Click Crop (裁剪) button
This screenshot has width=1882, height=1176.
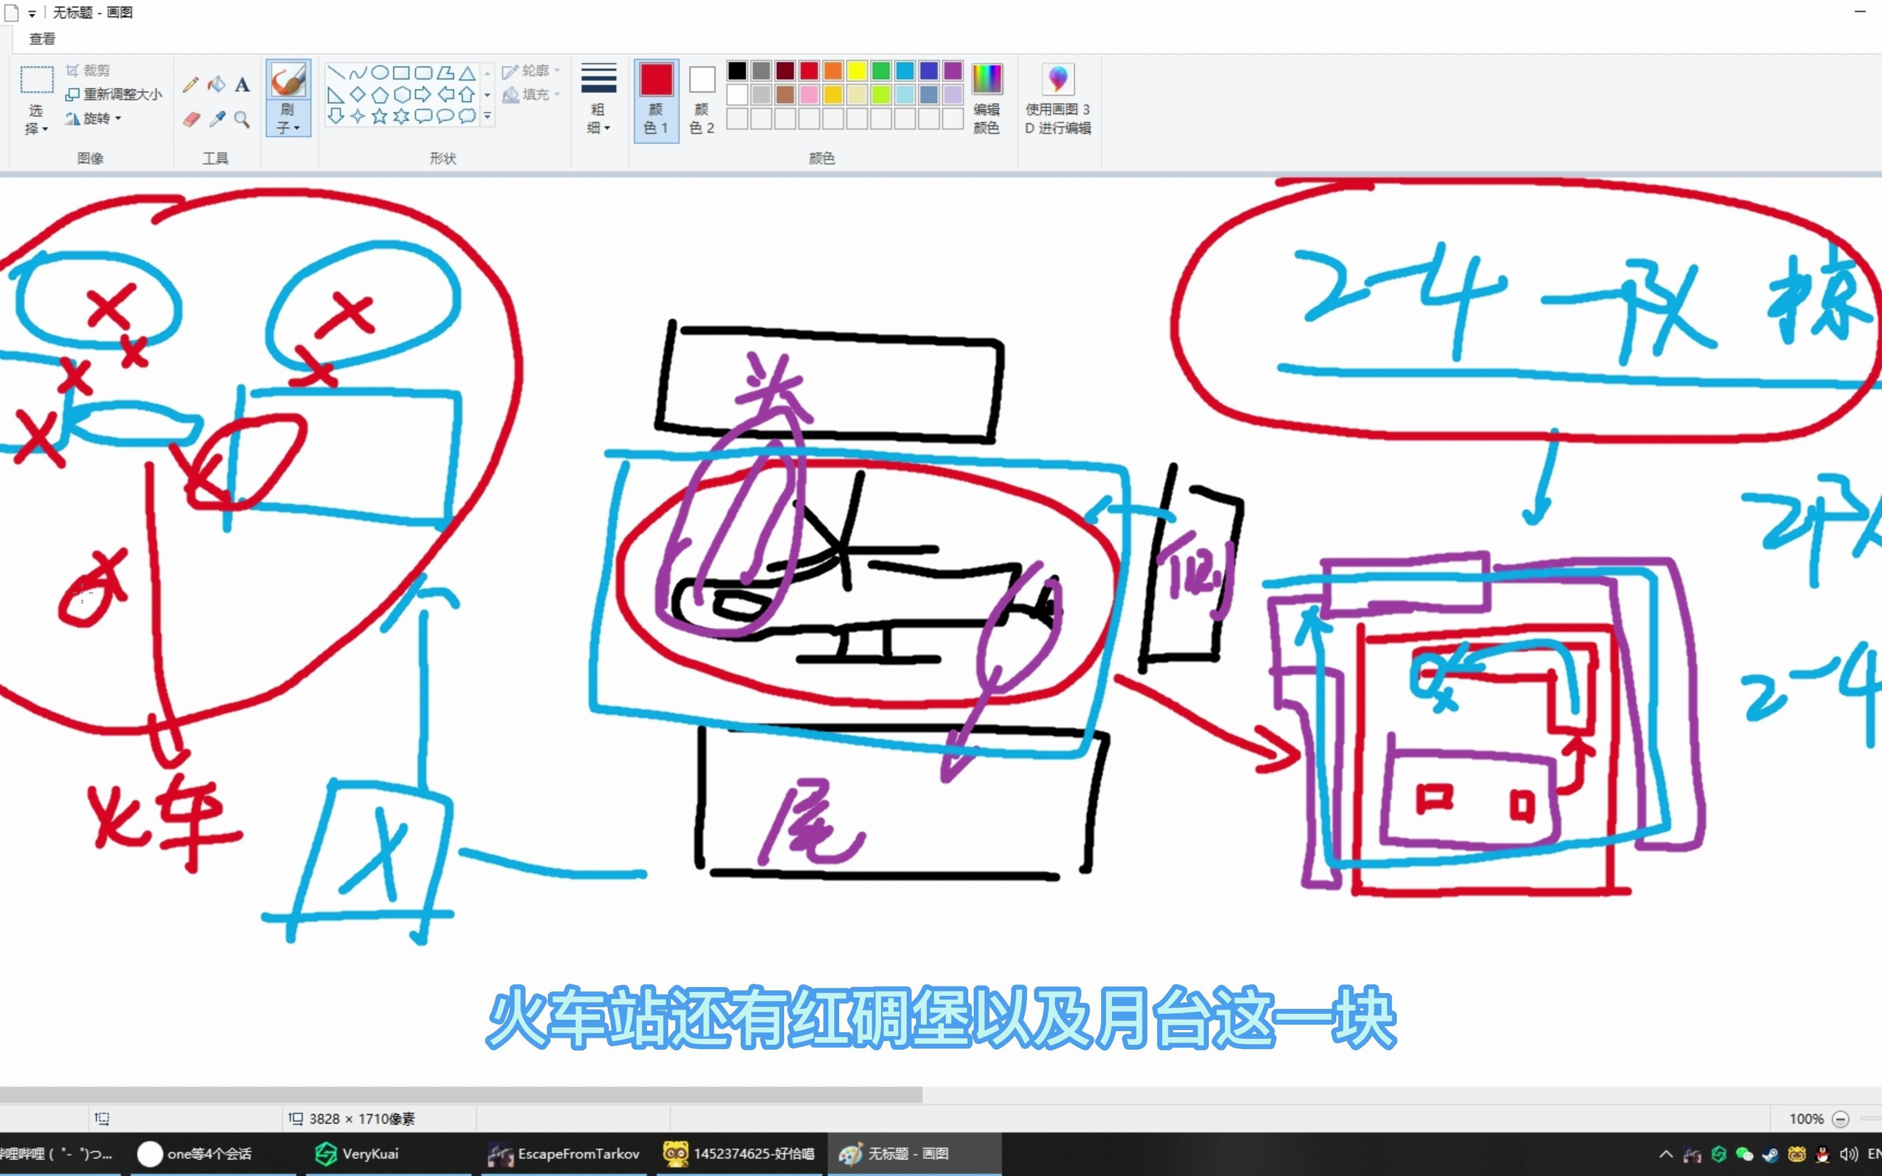coord(88,71)
